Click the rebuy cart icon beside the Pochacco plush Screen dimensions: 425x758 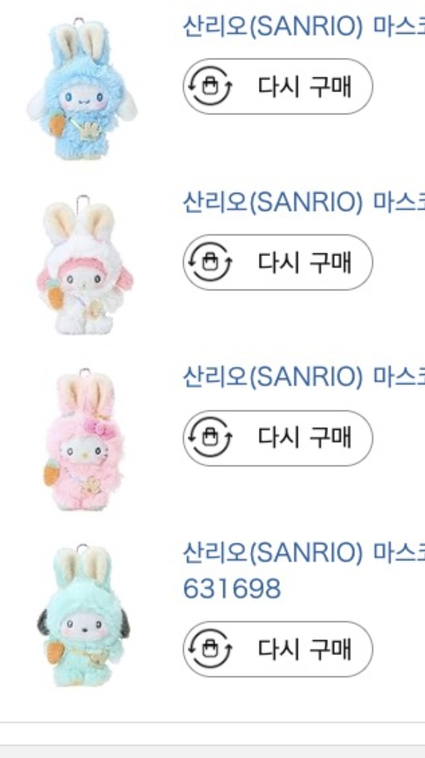[x=209, y=649]
